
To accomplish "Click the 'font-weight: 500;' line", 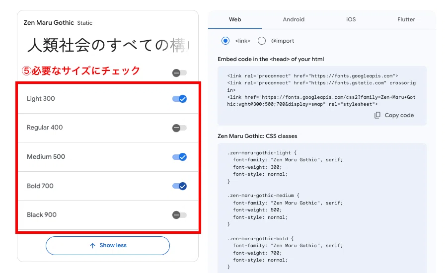I will click(257, 210).
